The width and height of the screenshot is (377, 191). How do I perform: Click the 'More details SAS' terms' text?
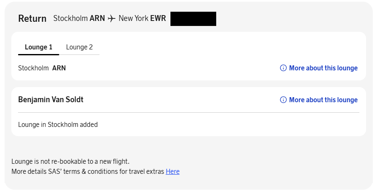coord(88,171)
